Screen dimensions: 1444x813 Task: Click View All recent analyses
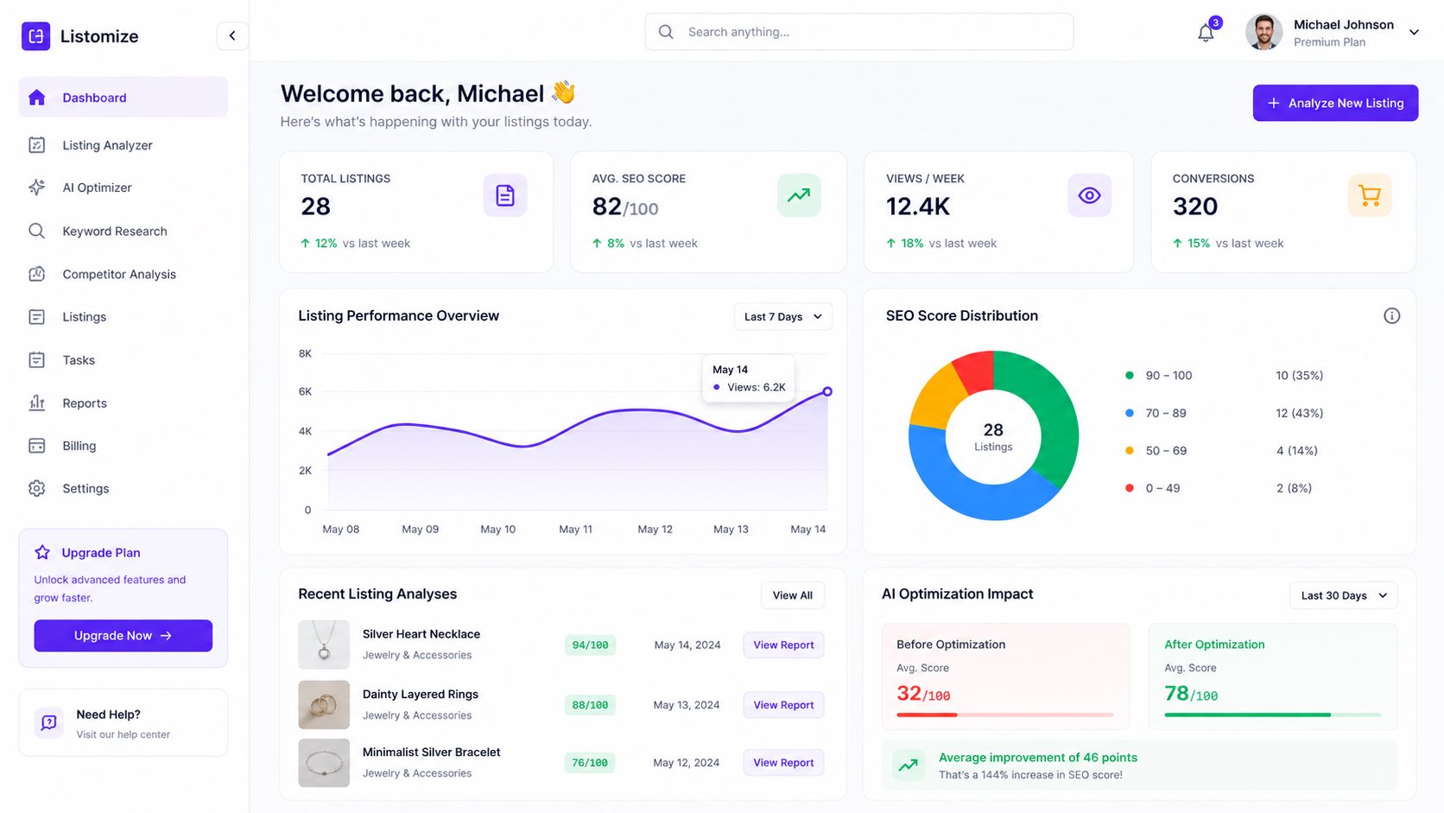(792, 595)
